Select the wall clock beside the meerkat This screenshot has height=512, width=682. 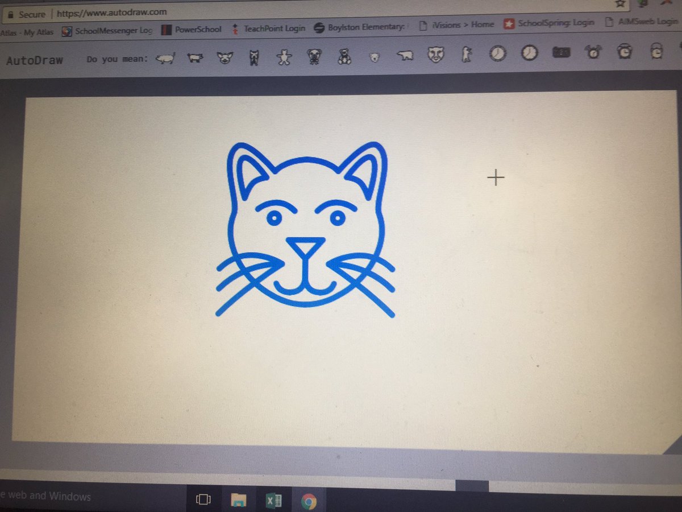[x=498, y=53]
